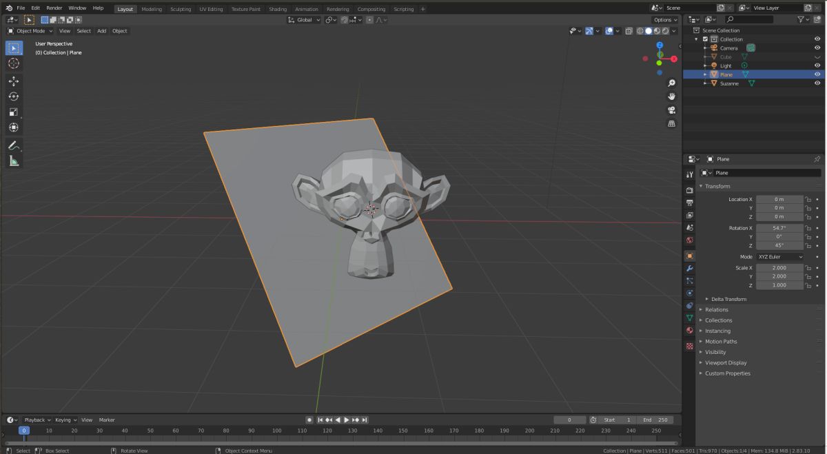Open the Object Mode dropdown
Viewport: 827px width, 454px height.
pyautogui.click(x=30, y=31)
